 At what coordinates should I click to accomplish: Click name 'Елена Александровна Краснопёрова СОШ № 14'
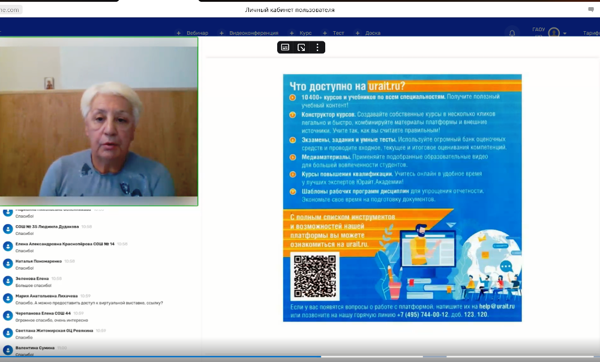65,244
